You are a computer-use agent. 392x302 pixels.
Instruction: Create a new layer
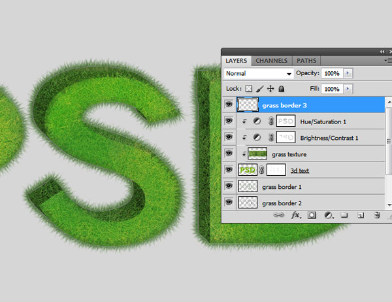360,214
